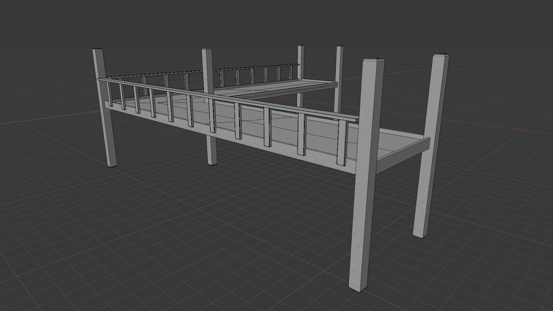The width and height of the screenshot is (553, 311).
Task: Click the long front handrail top bar
Action: (228, 99)
